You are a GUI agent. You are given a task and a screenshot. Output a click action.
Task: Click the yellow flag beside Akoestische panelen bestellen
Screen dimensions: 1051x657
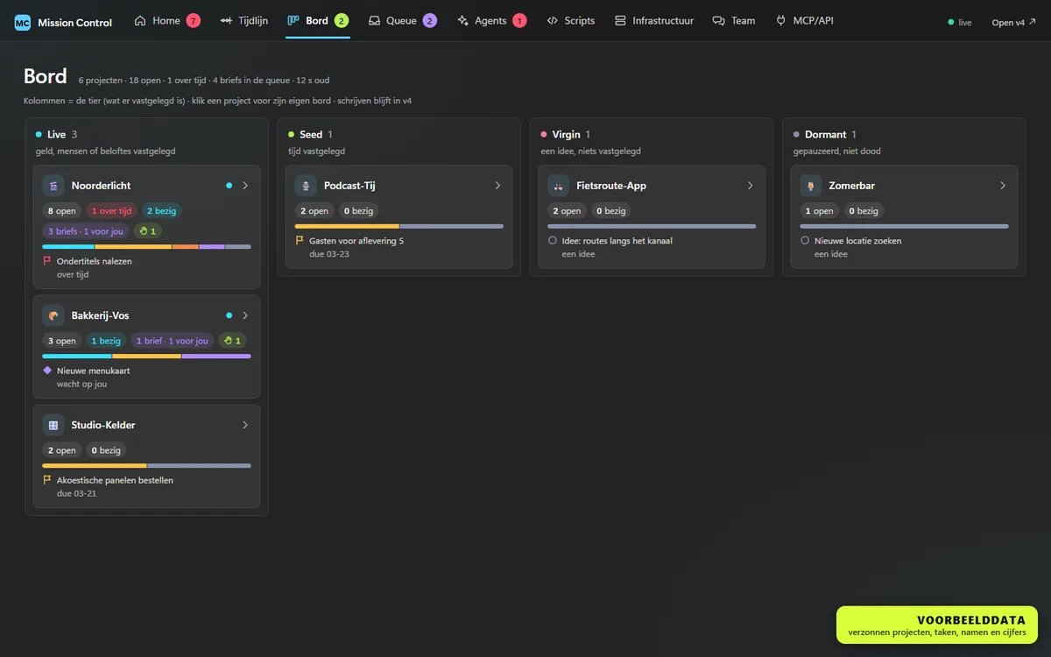pyautogui.click(x=47, y=480)
